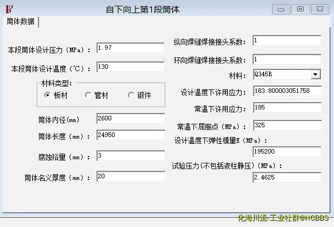Close the 自下向上第1段筒体 window
The height and width of the screenshot is (227, 334).
point(320,9)
